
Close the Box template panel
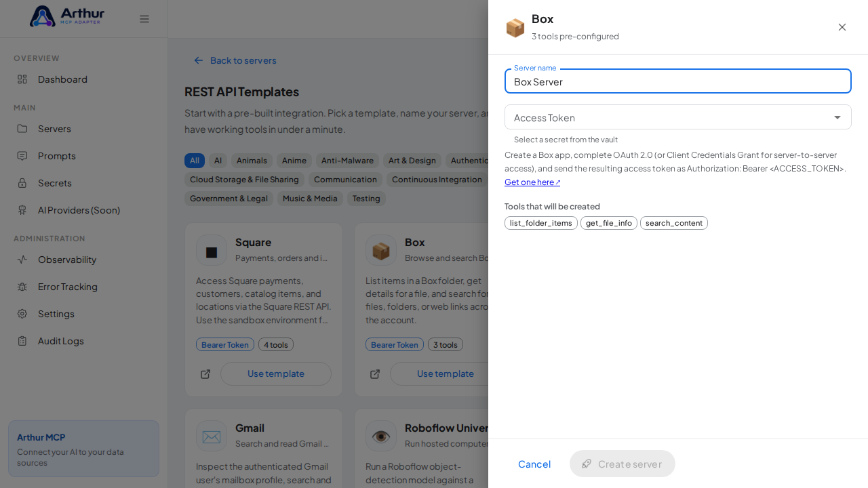(x=842, y=27)
